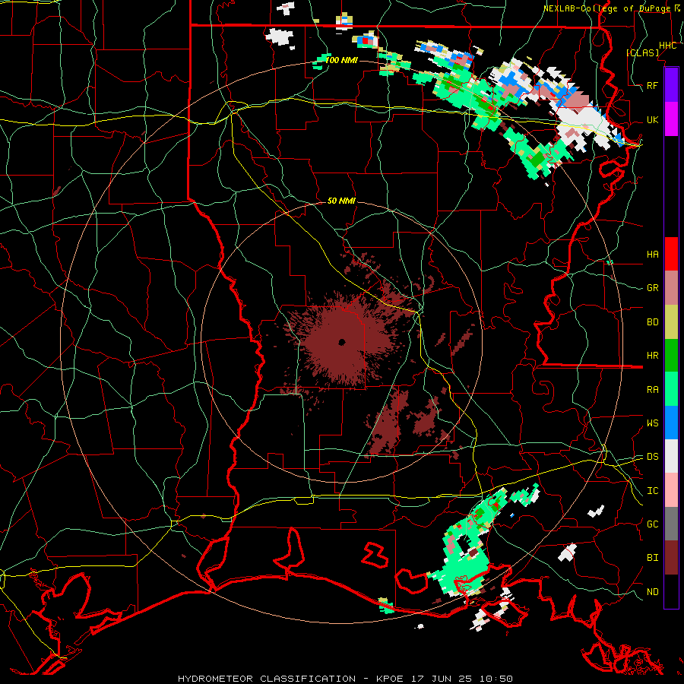Click the UK magenta legend swatch
Image resolution: width=684 pixels, height=684 pixels.
pos(671,119)
